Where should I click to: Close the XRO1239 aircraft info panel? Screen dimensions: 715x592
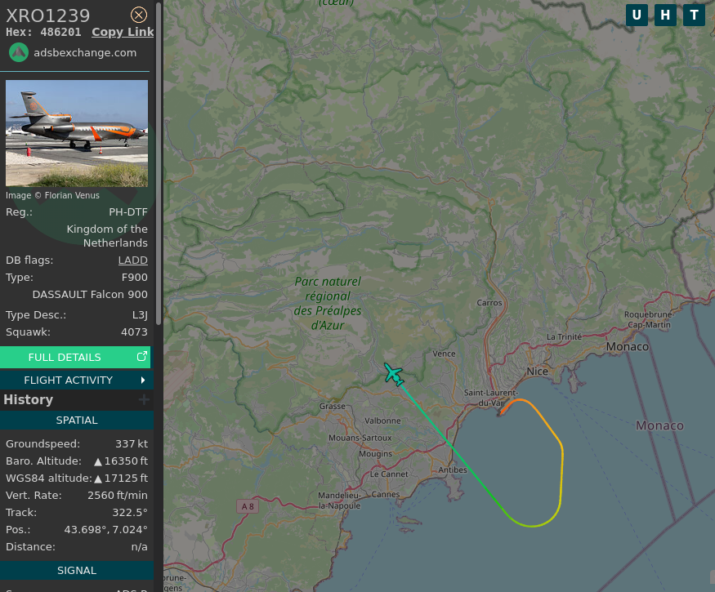[139, 15]
